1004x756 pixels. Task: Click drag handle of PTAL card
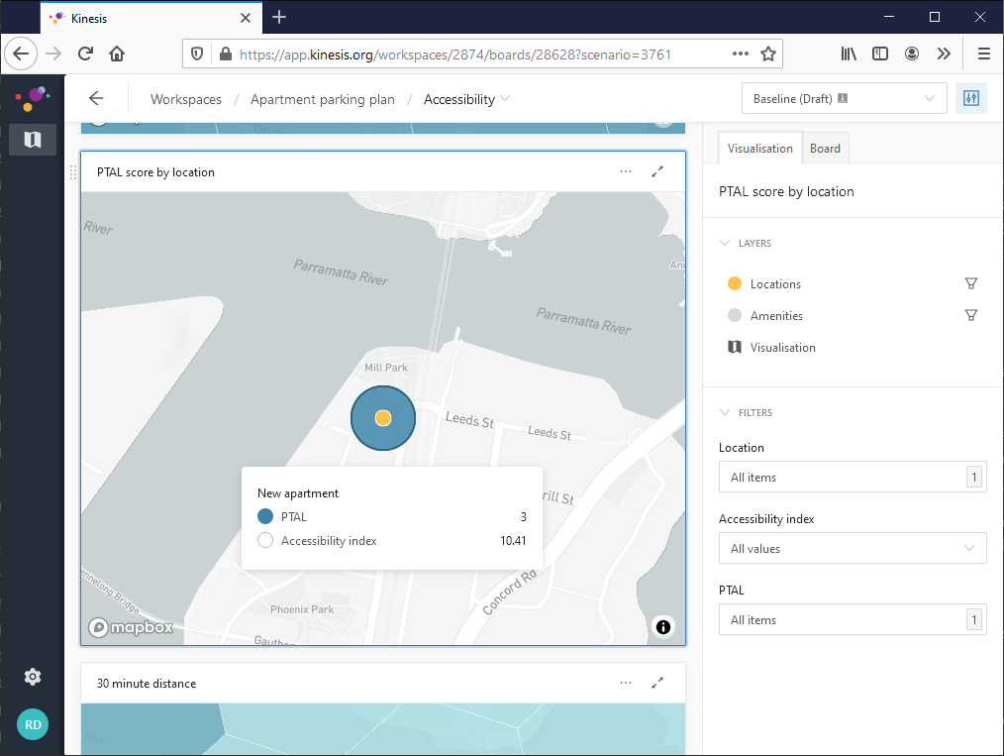tap(73, 171)
